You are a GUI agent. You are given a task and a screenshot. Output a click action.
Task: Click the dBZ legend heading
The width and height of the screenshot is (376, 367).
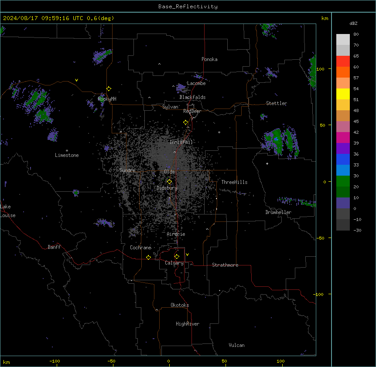click(x=353, y=23)
